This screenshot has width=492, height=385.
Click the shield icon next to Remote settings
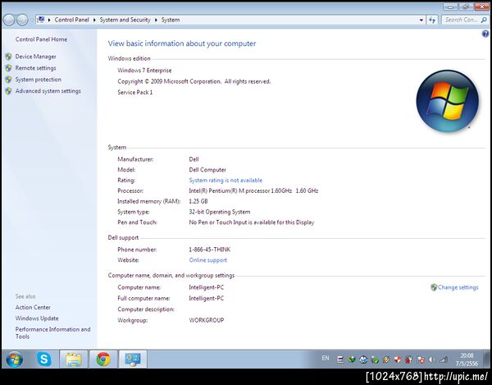(9, 68)
